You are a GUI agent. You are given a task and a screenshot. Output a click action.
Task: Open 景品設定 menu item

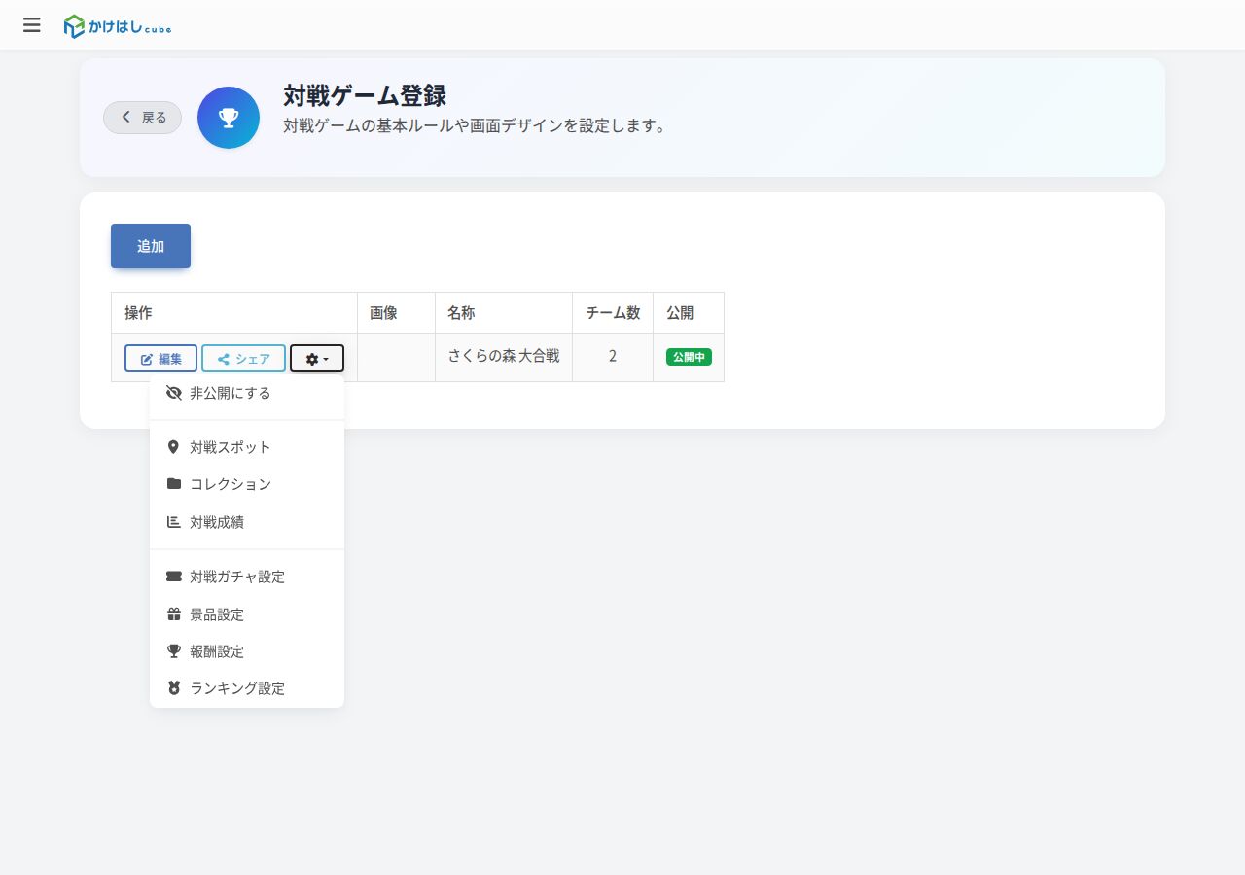pyautogui.click(x=247, y=614)
